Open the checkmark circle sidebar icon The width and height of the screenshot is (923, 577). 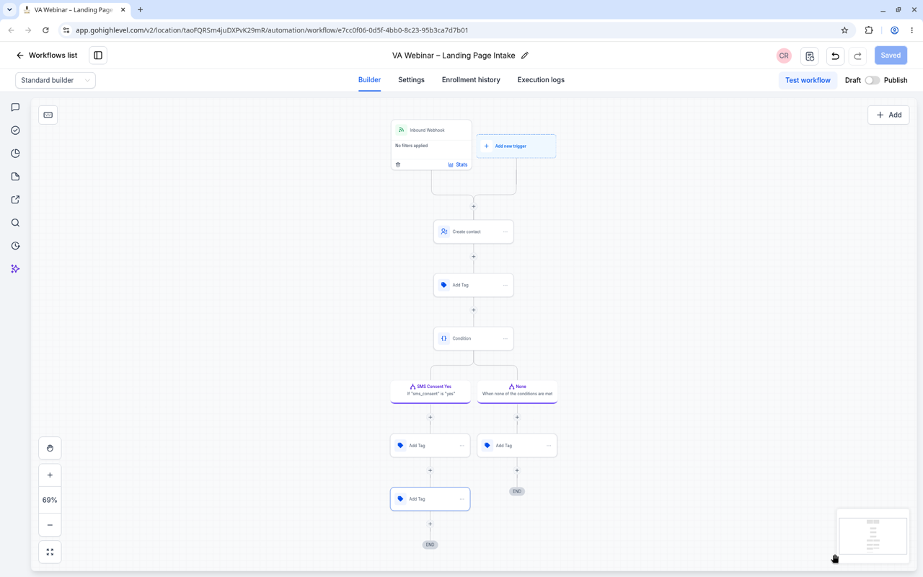(x=15, y=131)
